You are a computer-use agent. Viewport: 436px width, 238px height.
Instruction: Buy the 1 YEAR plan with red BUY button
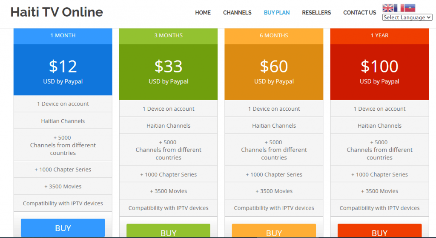click(x=379, y=231)
